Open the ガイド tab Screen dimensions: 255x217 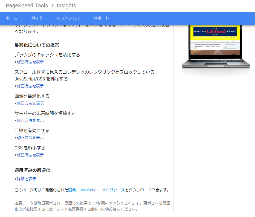tap(37, 19)
